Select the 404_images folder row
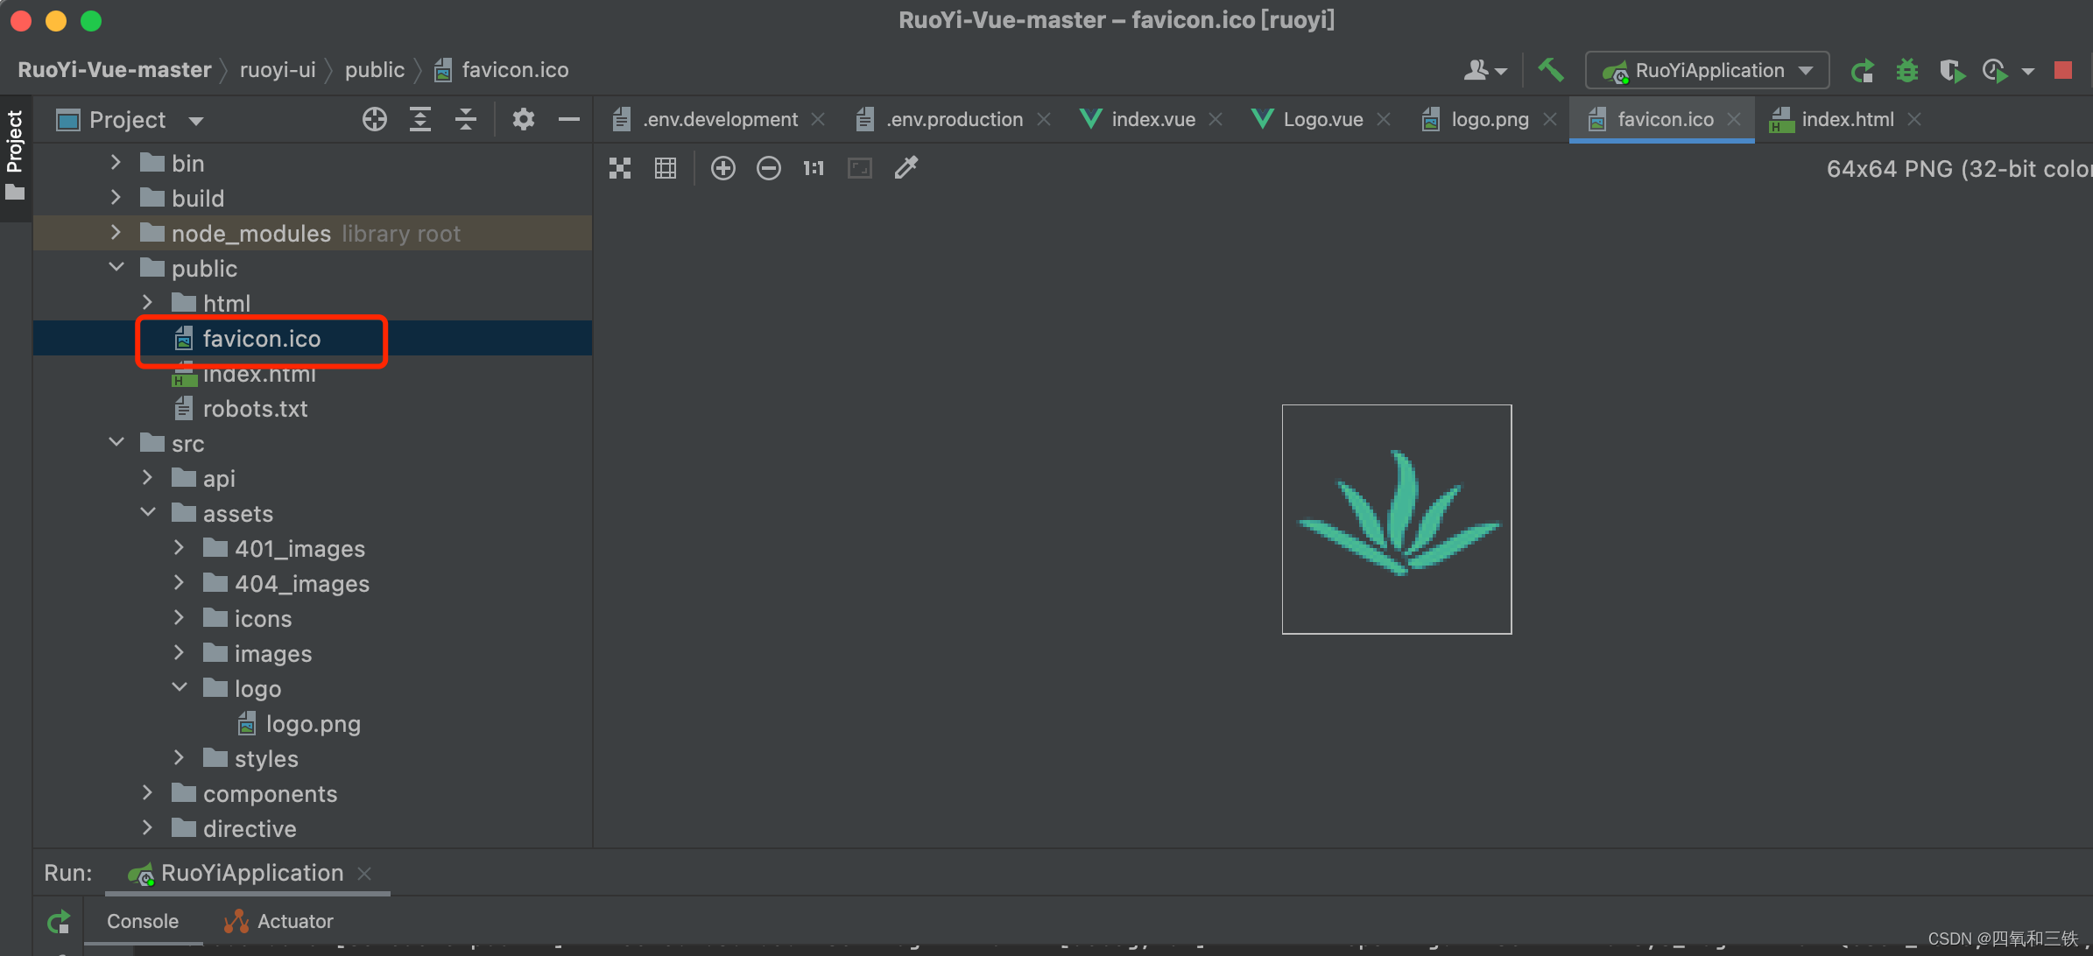The height and width of the screenshot is (956, 2093). point(313,583)
